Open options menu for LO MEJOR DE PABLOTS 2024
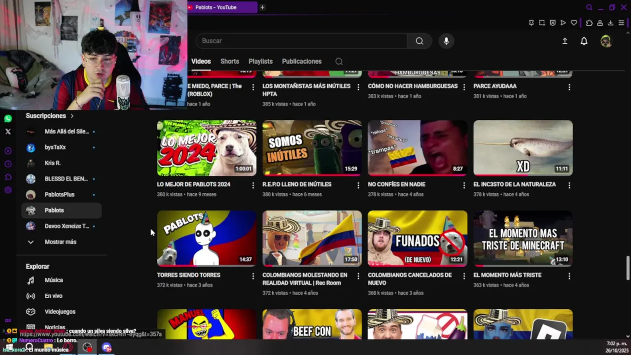The width and height of the screenshot is (631, 355). click(253, 185)
